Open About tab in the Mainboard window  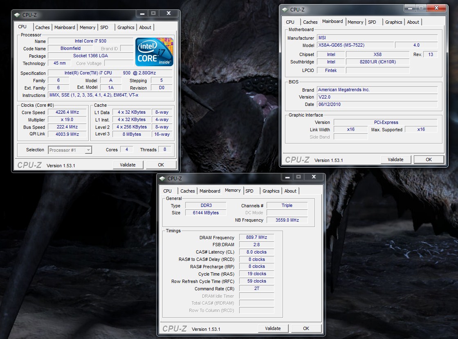point(413,22)
